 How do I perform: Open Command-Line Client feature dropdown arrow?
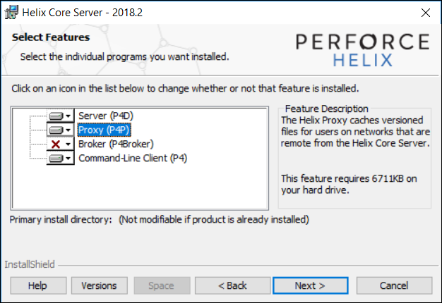click(x=69, y=158)
